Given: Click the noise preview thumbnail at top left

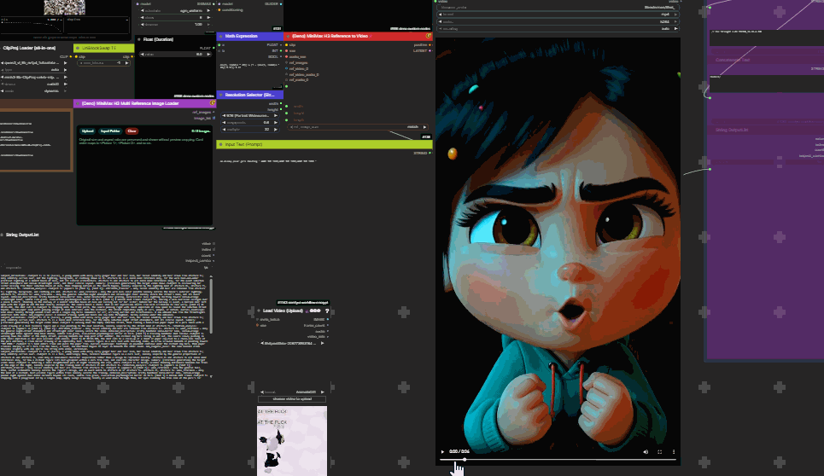Looking at the screenshot, I should (x=64, y=7).
